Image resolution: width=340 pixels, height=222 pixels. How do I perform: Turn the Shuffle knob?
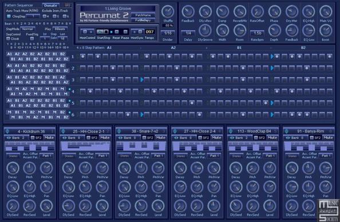[168, 11]
